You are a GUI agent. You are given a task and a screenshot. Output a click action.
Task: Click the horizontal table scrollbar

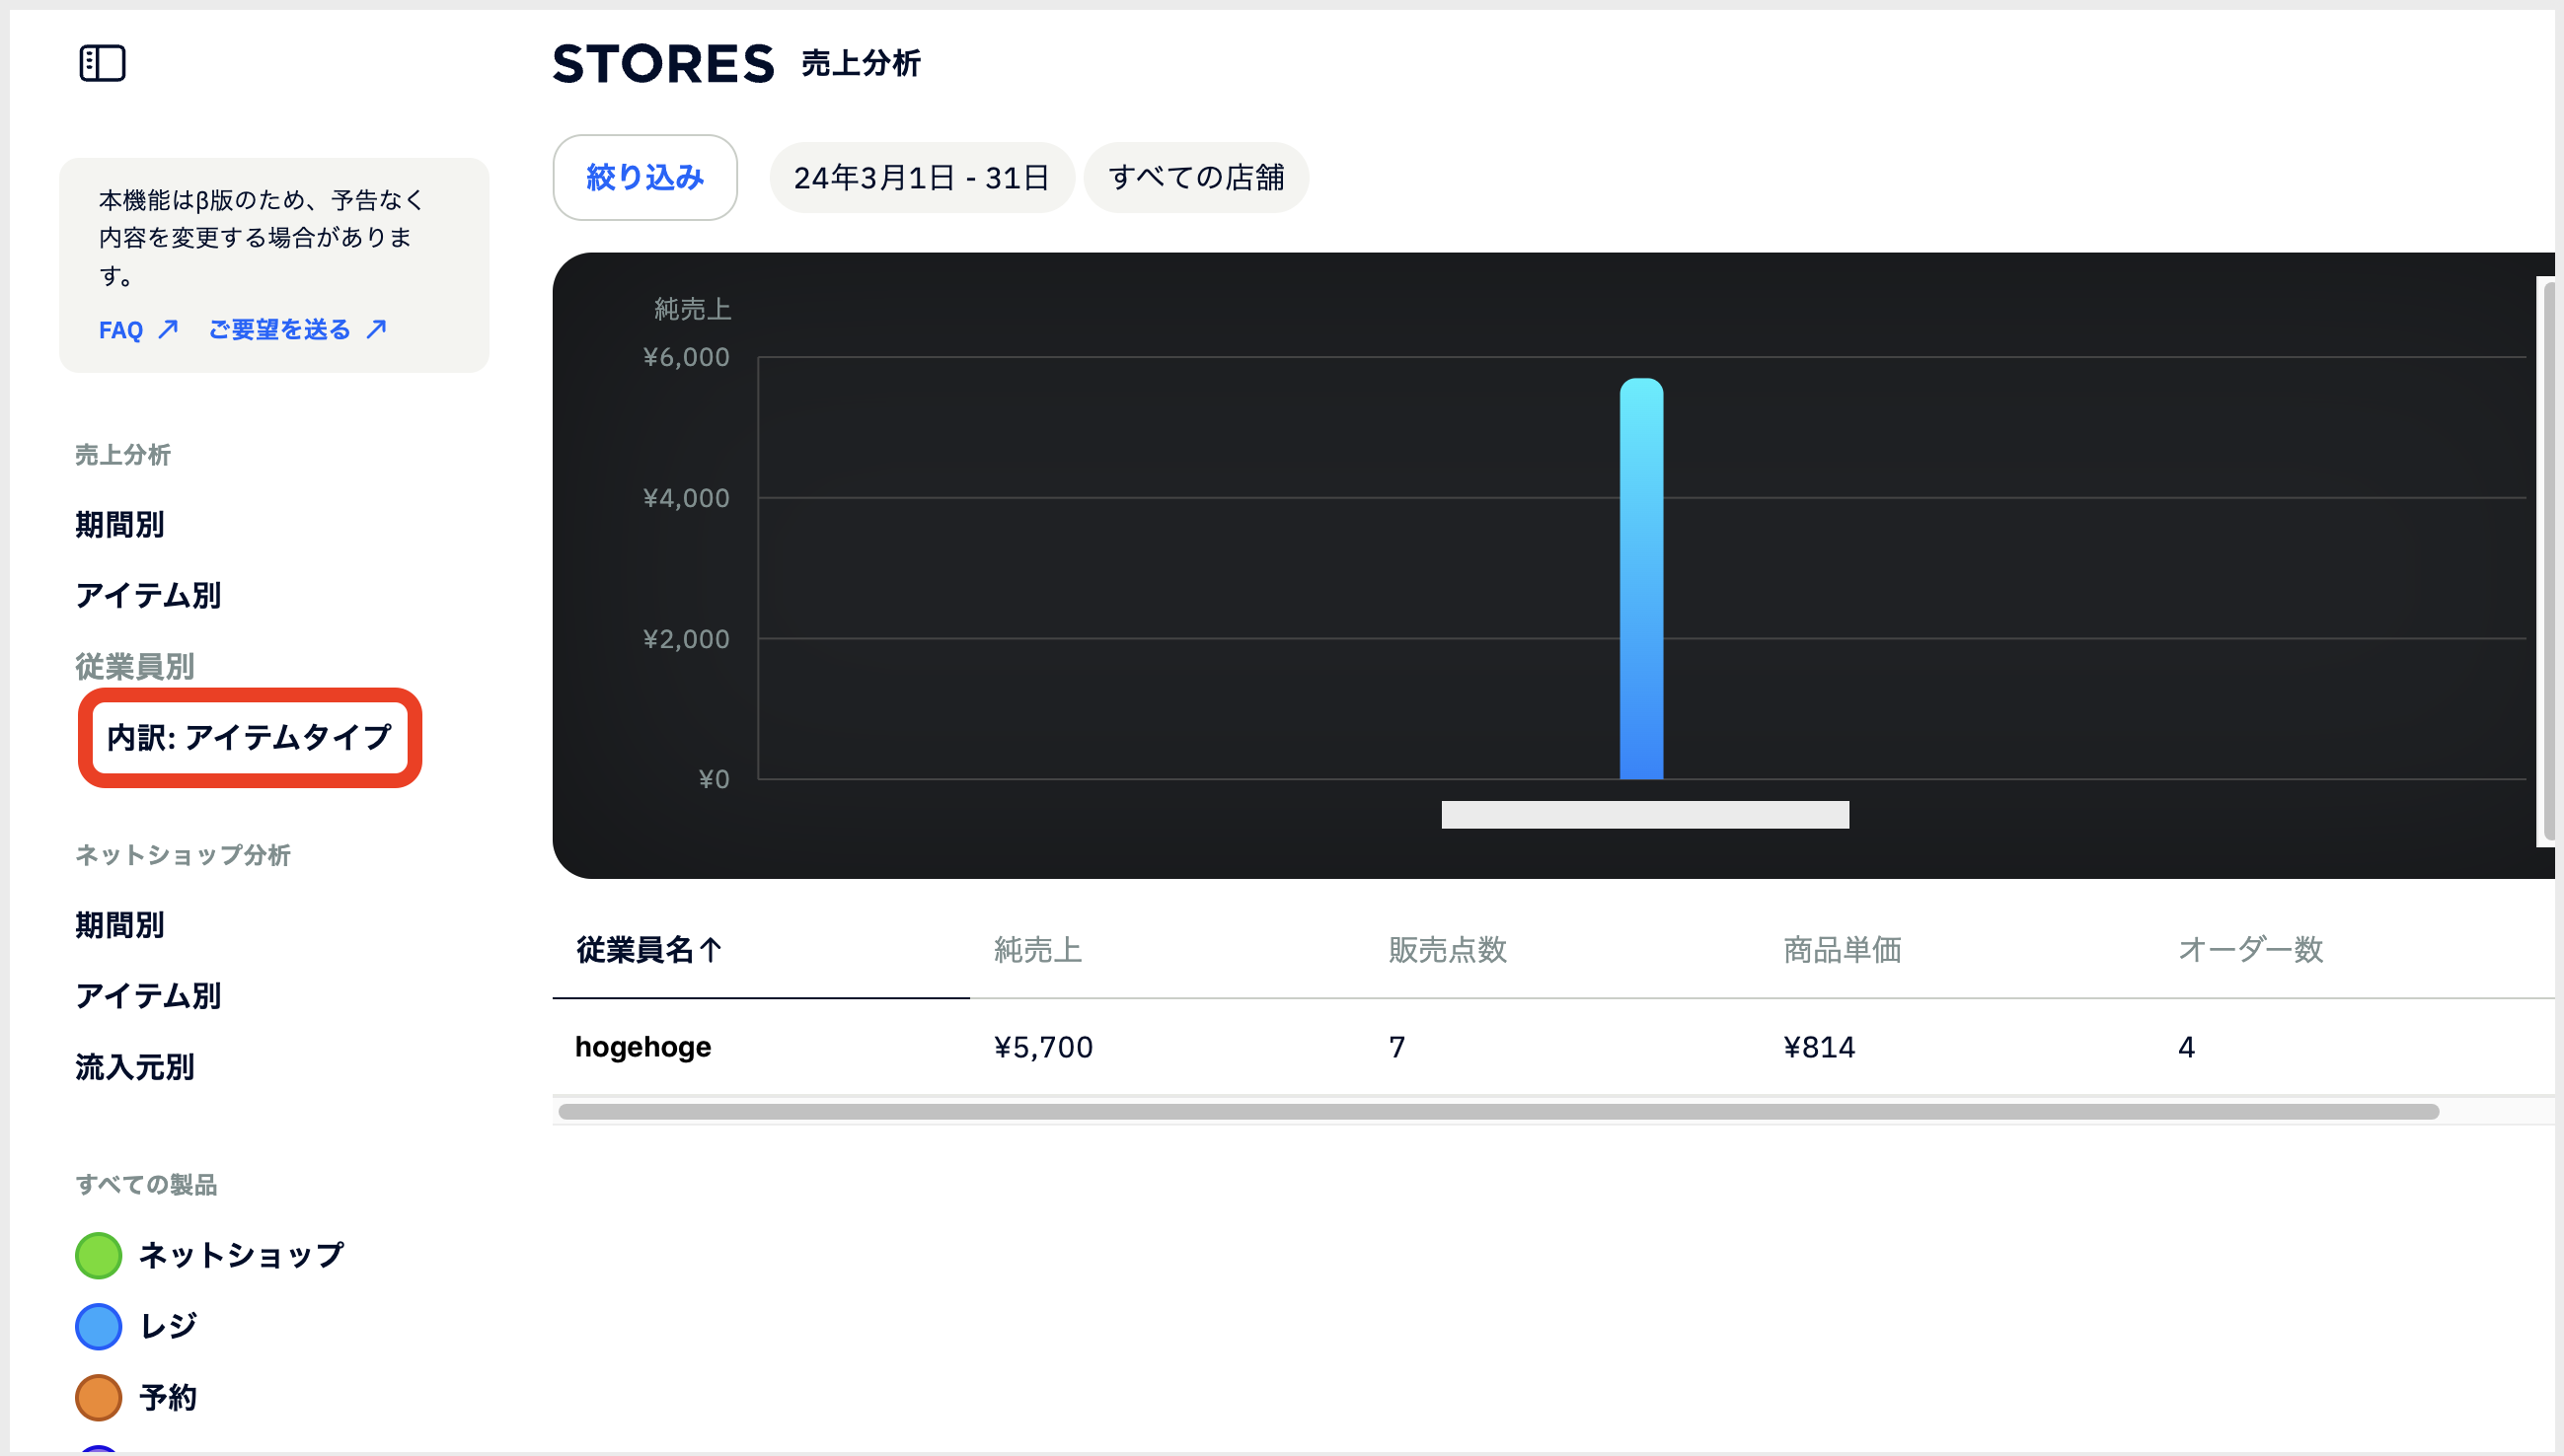point(1497,1112)
